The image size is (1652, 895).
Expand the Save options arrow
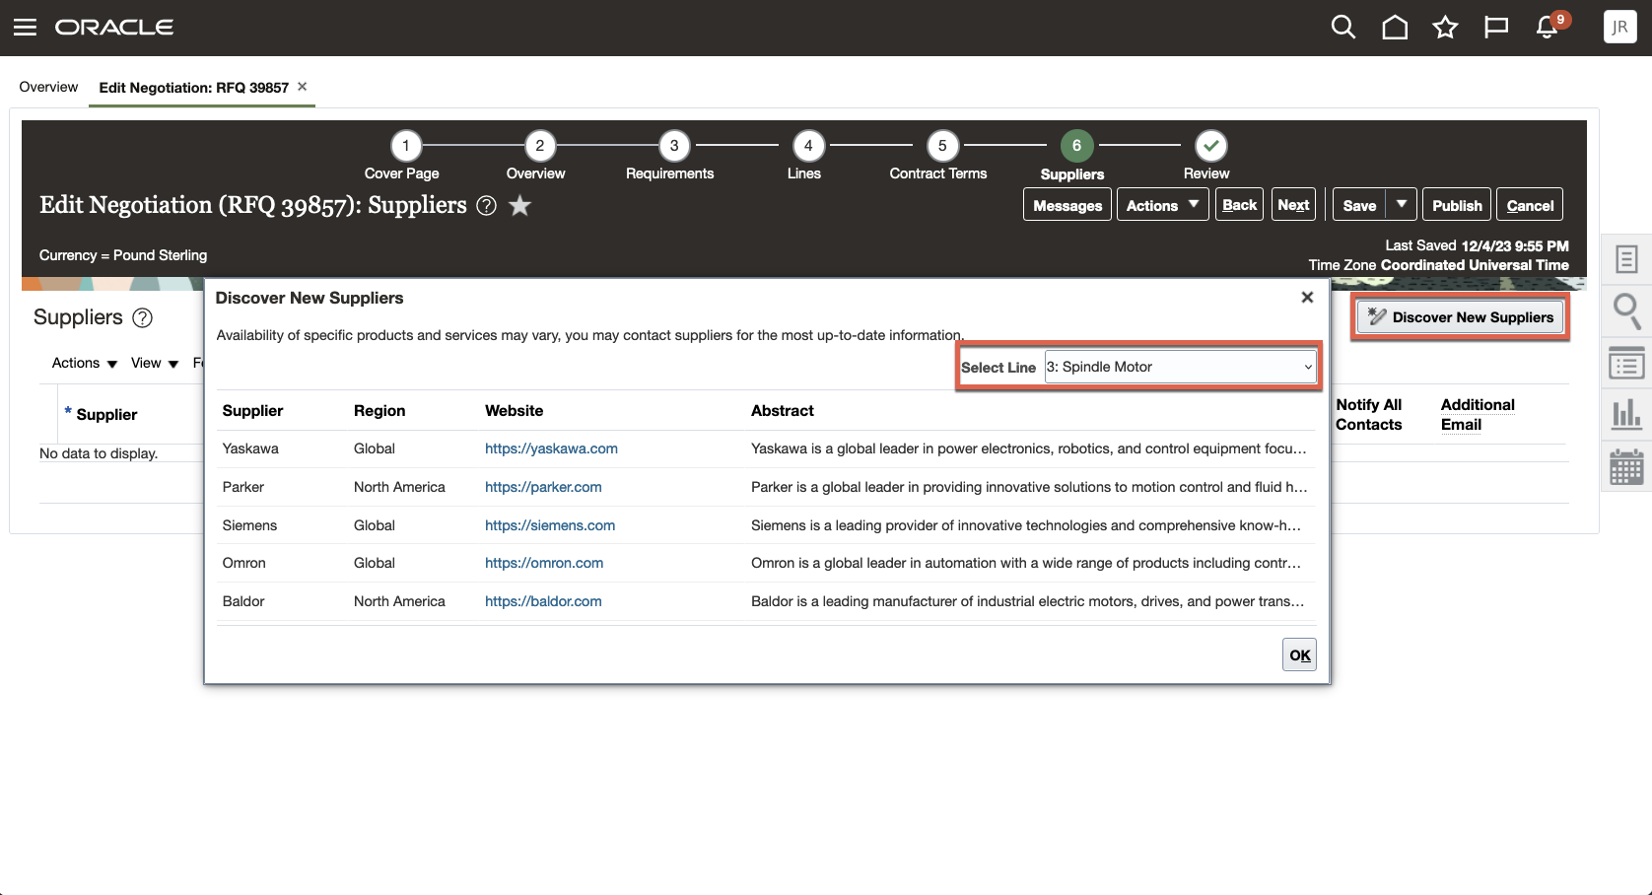coord(1402,205)
